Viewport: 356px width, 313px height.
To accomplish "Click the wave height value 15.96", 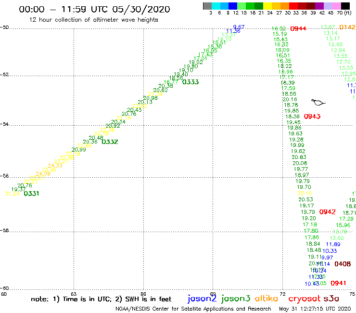I will pyautogui.click(x=343, y=225).
